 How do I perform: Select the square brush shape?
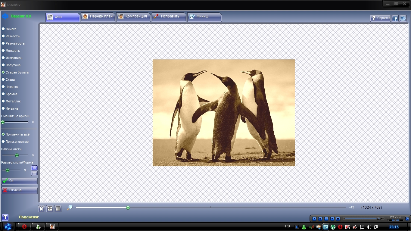tap(34, 173)
